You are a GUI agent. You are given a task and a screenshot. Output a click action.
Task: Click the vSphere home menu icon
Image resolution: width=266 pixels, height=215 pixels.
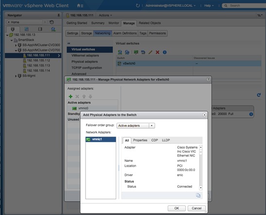80,6
